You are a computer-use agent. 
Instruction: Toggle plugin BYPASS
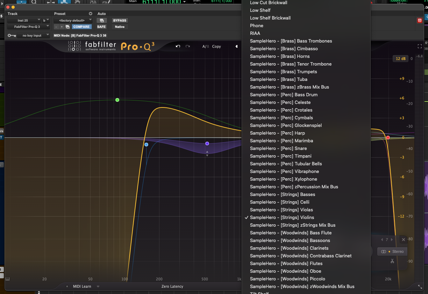pos(120,21)
